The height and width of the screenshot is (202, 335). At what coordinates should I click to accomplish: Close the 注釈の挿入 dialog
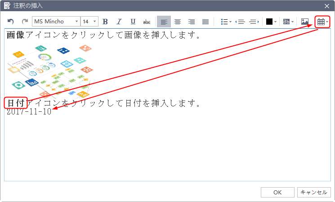327,6
